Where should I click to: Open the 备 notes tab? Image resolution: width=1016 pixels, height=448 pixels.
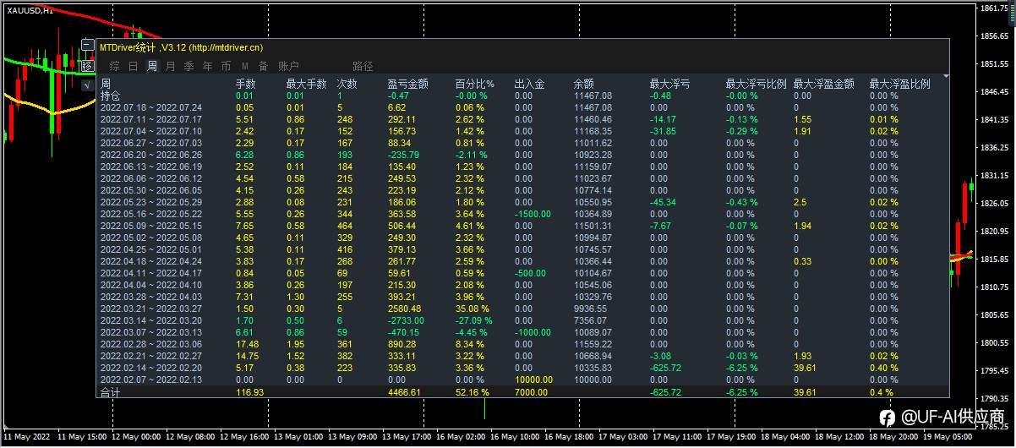click(264, 66)
